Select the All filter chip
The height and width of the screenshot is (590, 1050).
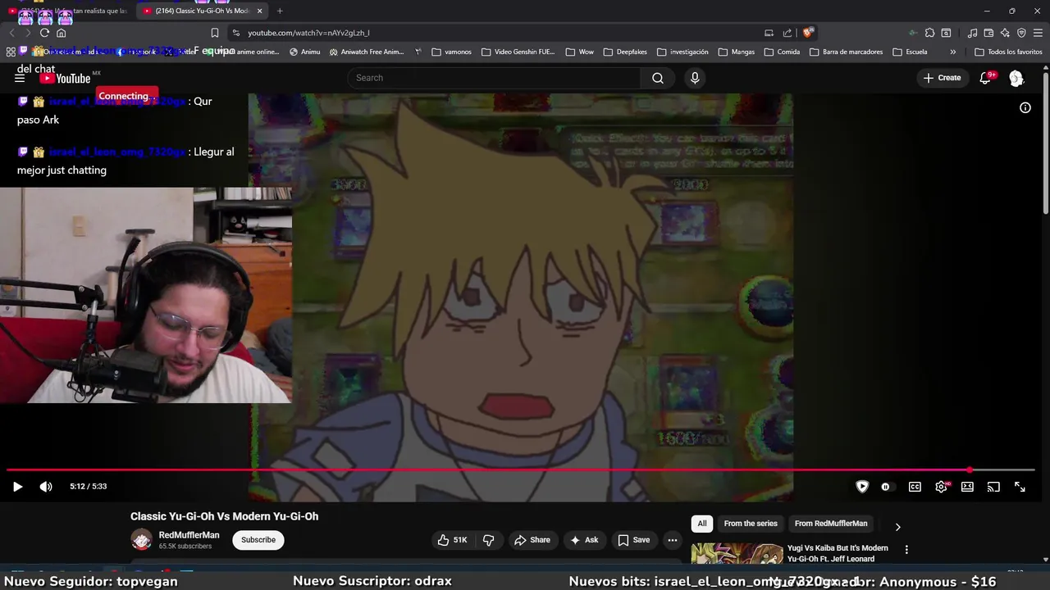[702, 524]
